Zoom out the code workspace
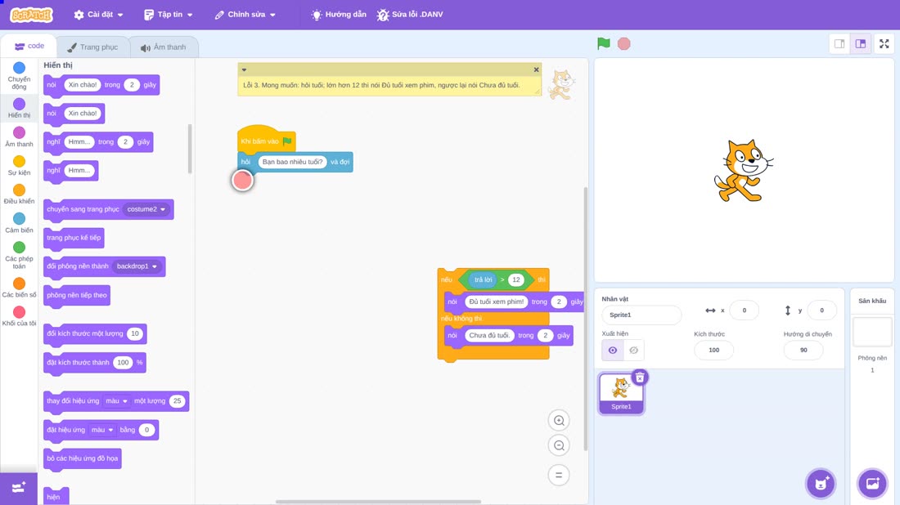 559,445
